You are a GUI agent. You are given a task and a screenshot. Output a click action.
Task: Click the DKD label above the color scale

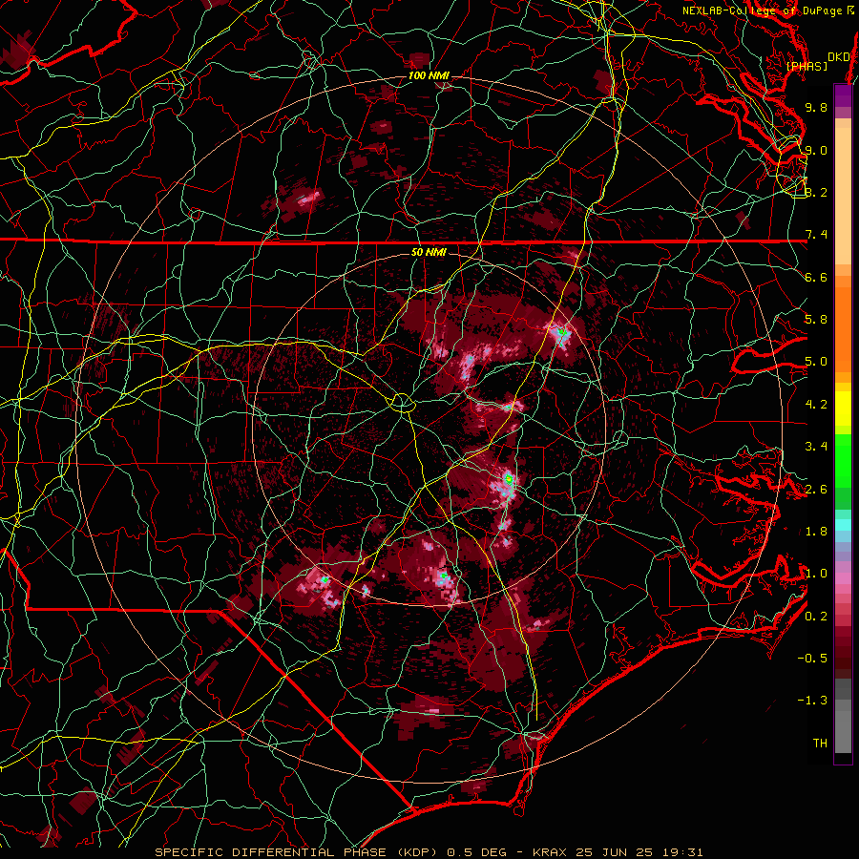click(838, 56)
